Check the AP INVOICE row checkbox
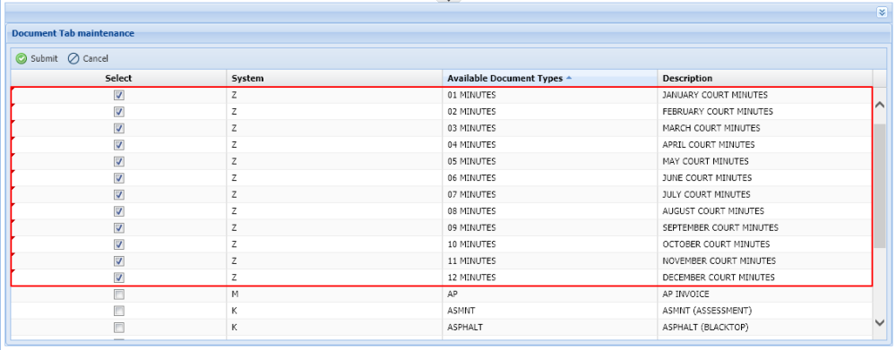 click(119, 295)
